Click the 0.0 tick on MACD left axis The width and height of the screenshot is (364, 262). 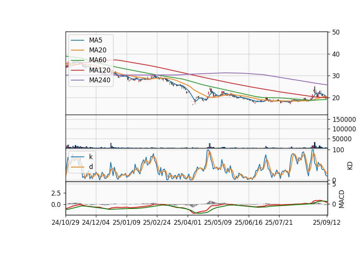56,205
